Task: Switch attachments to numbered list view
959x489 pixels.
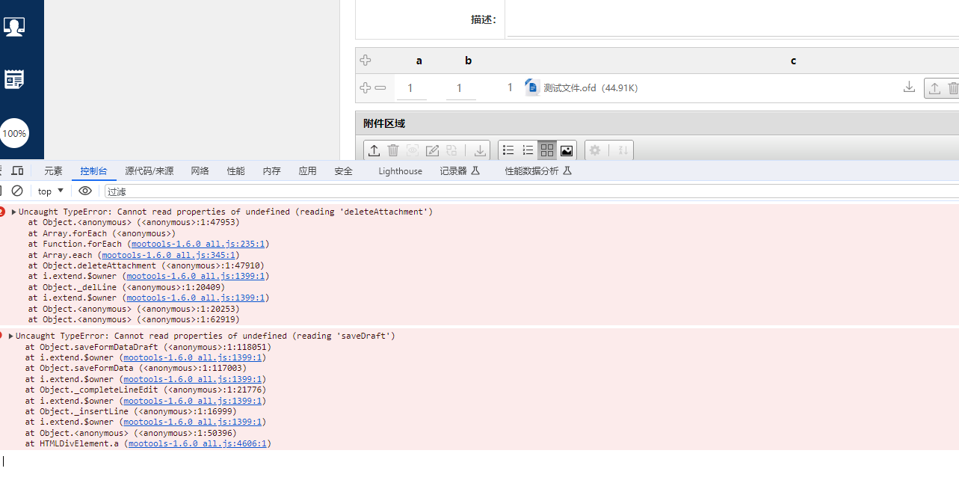Action: 528,150
